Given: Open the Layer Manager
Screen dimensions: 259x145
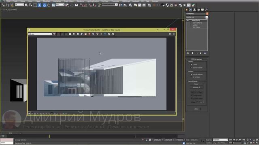Looking at the screenshot, I should (130, 5).
